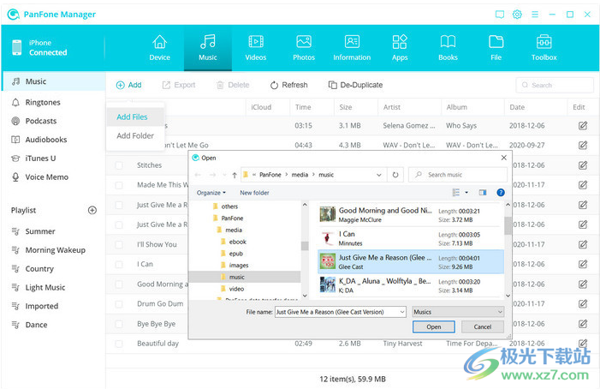Expand the File name combo box arrow
The image size is (600, 389).
coord(402,312)
